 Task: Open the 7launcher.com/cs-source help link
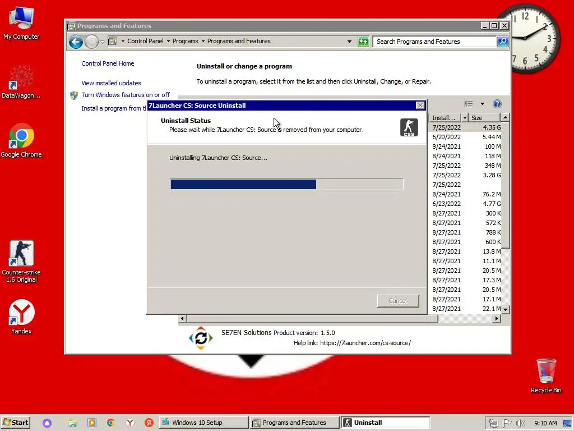pos(365,343)
